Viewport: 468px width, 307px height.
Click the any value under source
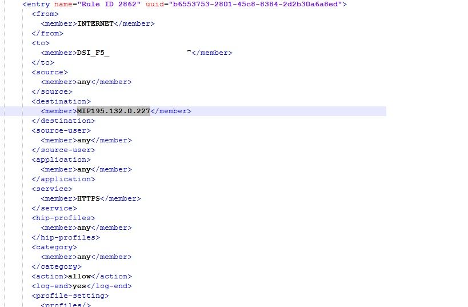[84, 82]
